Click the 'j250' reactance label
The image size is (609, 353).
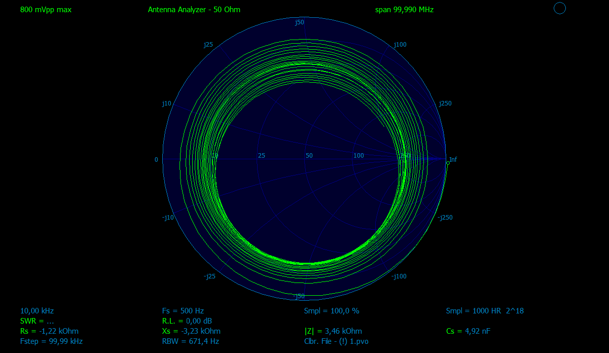tap(446, 103)
